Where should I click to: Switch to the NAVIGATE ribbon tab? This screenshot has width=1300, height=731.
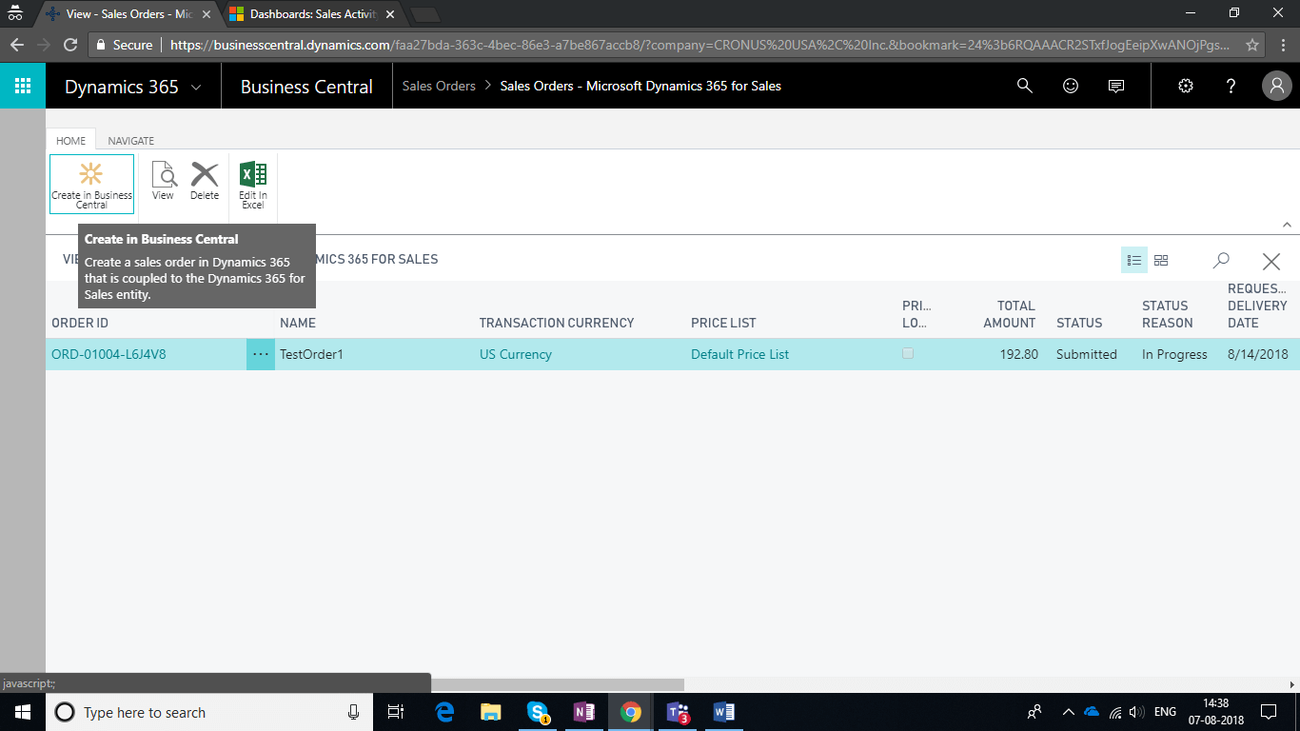(131, 141)
